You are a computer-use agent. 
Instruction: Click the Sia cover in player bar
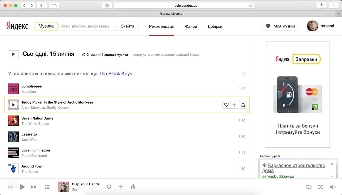(63, 187)
